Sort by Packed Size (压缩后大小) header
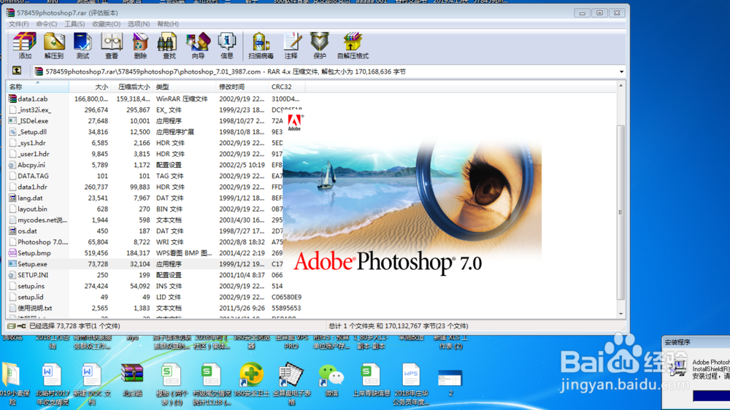730x410 pixels. coord(131,87)
